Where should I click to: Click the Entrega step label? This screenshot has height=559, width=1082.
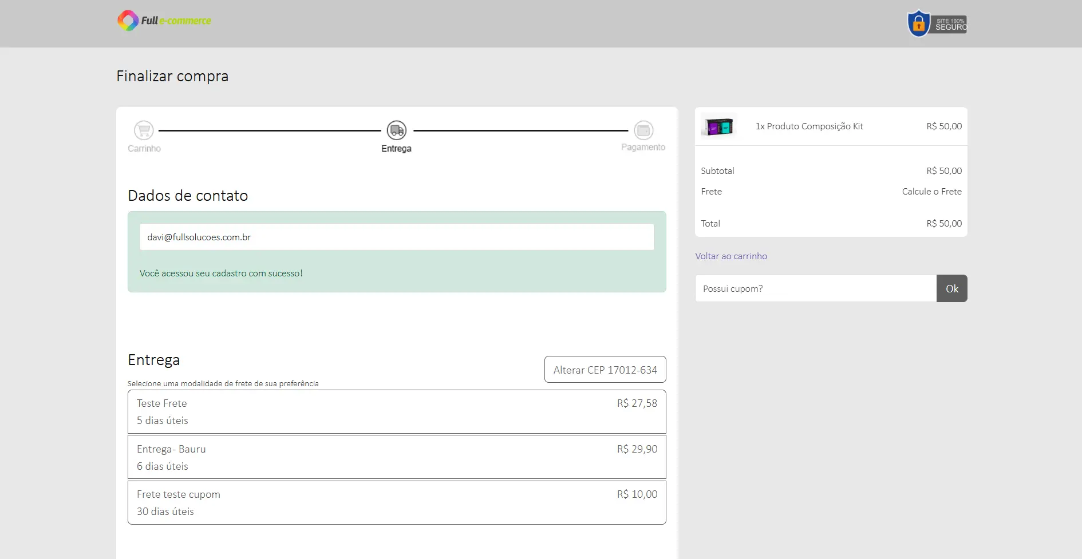[396, 148]
